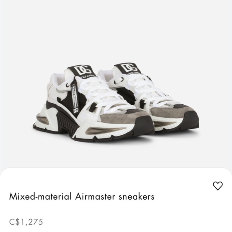Tap the white product details card background

point(116,210)
